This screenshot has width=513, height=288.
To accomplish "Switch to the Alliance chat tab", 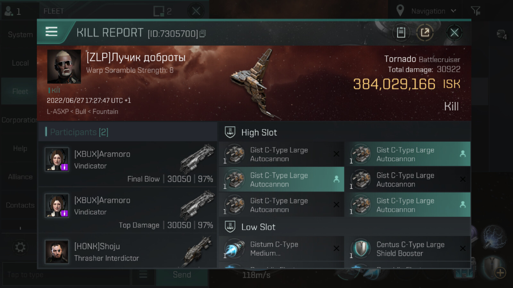I will 20,177.
